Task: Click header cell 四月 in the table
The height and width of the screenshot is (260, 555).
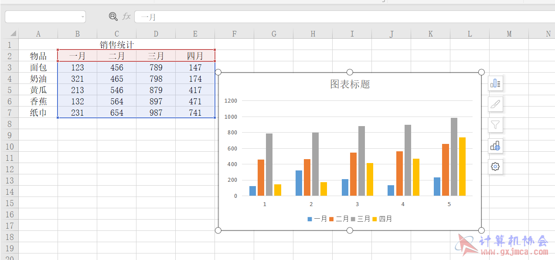Action: point(195,56)
